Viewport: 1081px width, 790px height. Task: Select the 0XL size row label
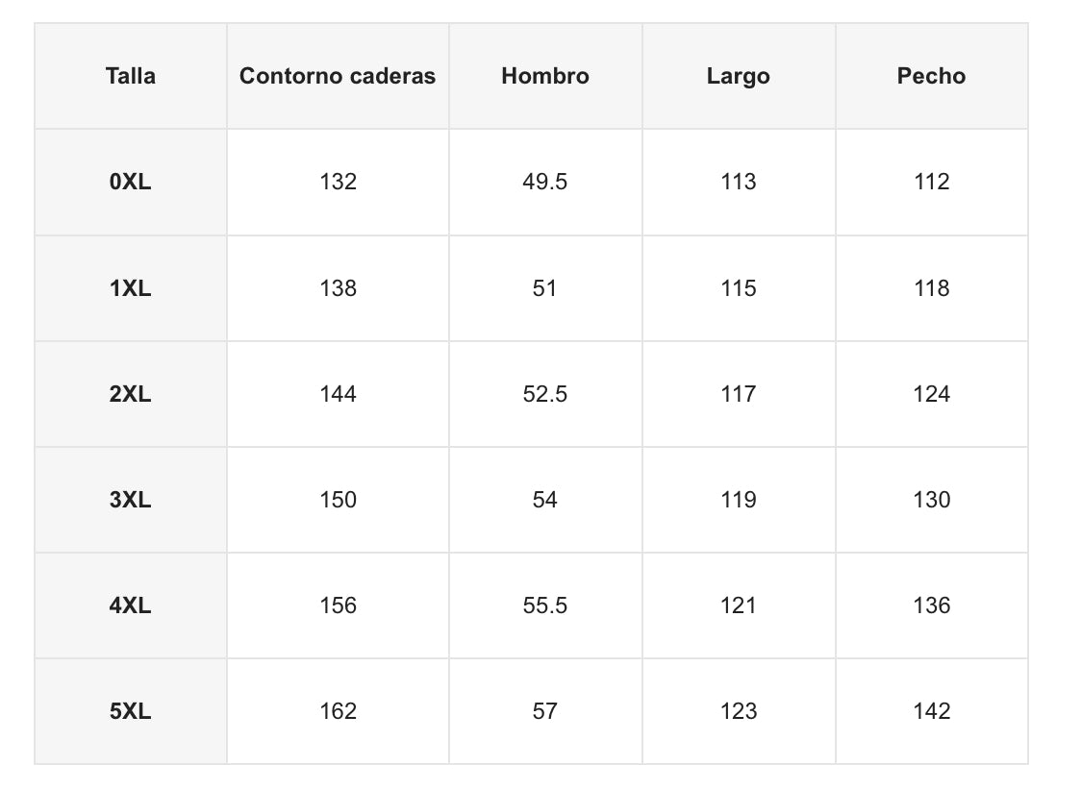pyautogui.click(x=131, y=182)
